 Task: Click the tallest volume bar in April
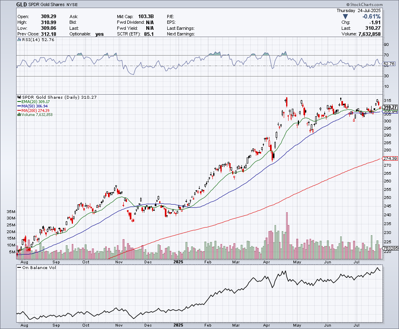click(x=287, y=234)
